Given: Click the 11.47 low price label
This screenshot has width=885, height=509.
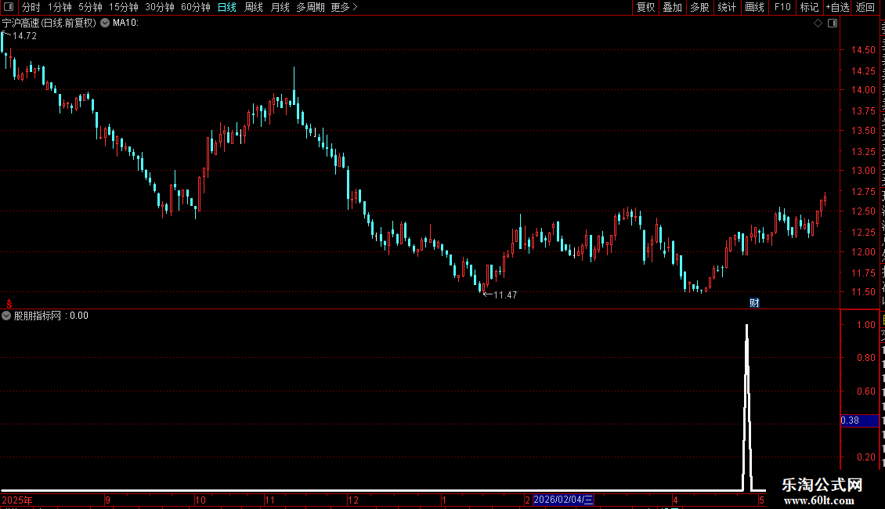Looking at the screenshot, I should tap(505, 294).
